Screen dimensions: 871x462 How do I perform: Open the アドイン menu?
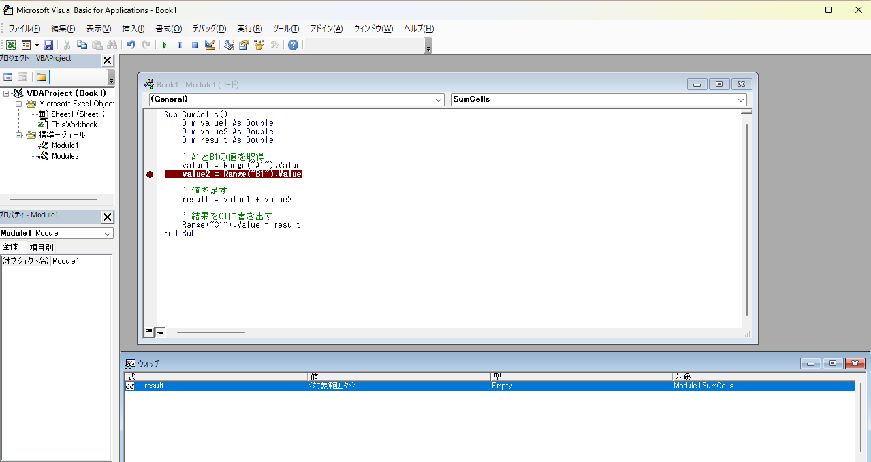tap(326, 29)
